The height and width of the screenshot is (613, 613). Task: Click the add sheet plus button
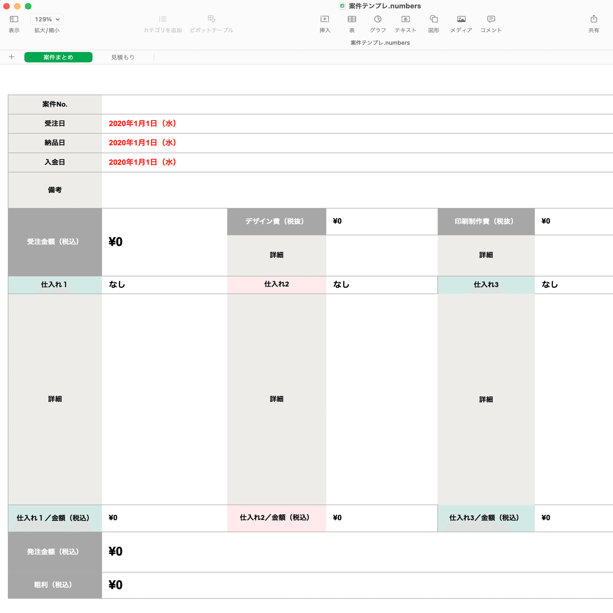[11, 57]
